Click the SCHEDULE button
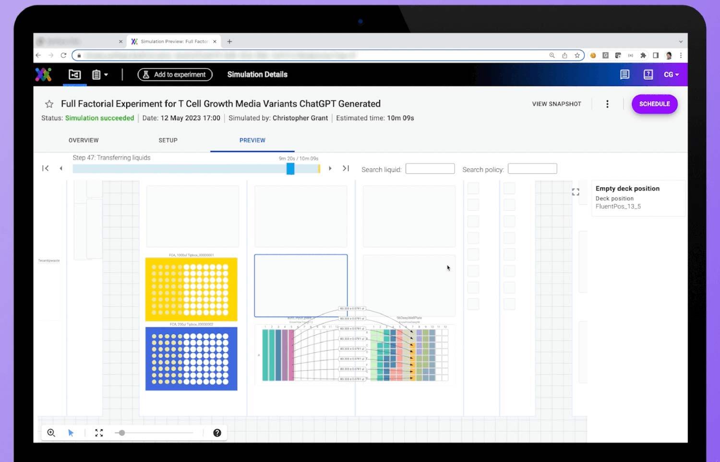 click(x=654, y=104)
